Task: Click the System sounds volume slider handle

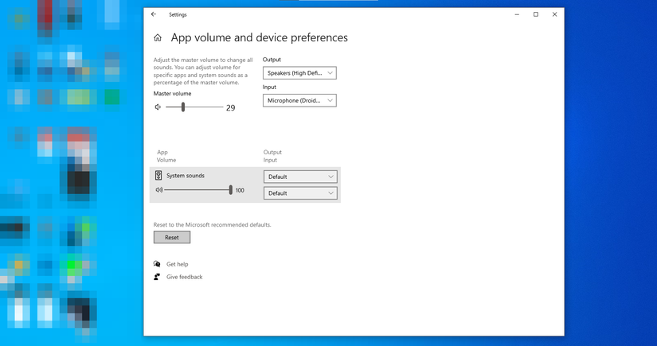Action: click(x=230, y=190)
